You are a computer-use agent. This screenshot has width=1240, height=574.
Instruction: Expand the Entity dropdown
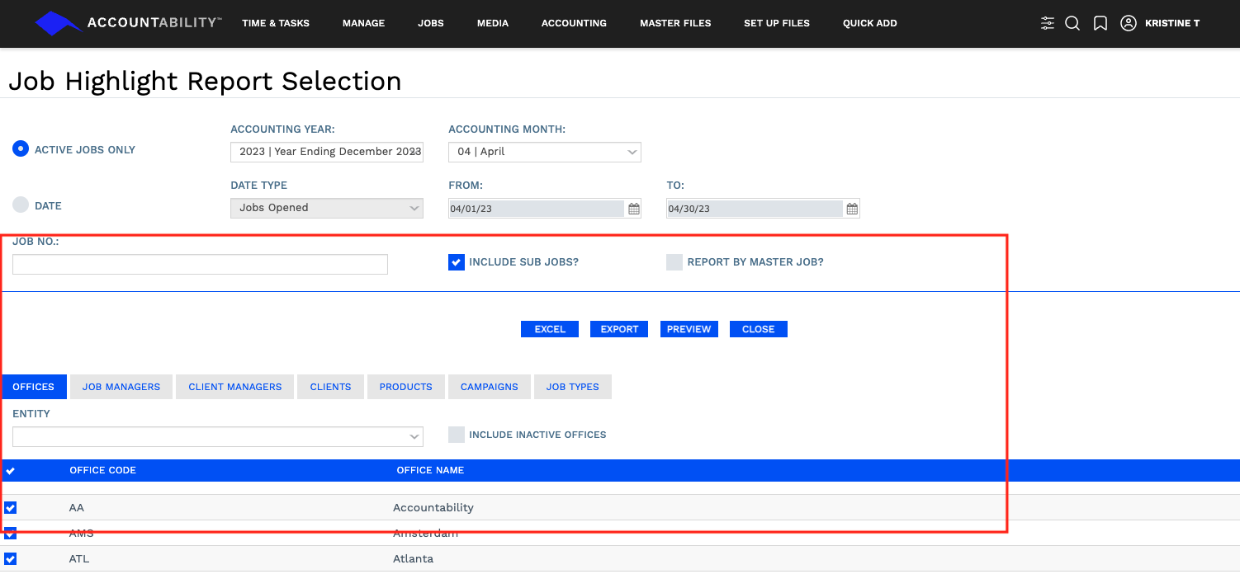(217, 436)
